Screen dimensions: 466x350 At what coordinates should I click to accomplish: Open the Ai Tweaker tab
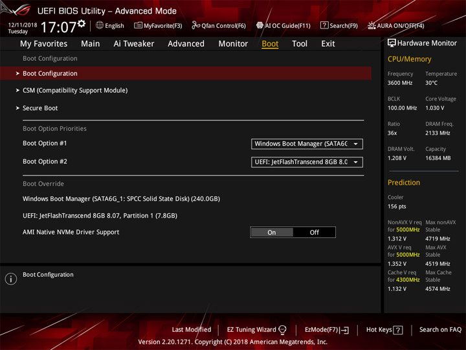click(134, 44)
